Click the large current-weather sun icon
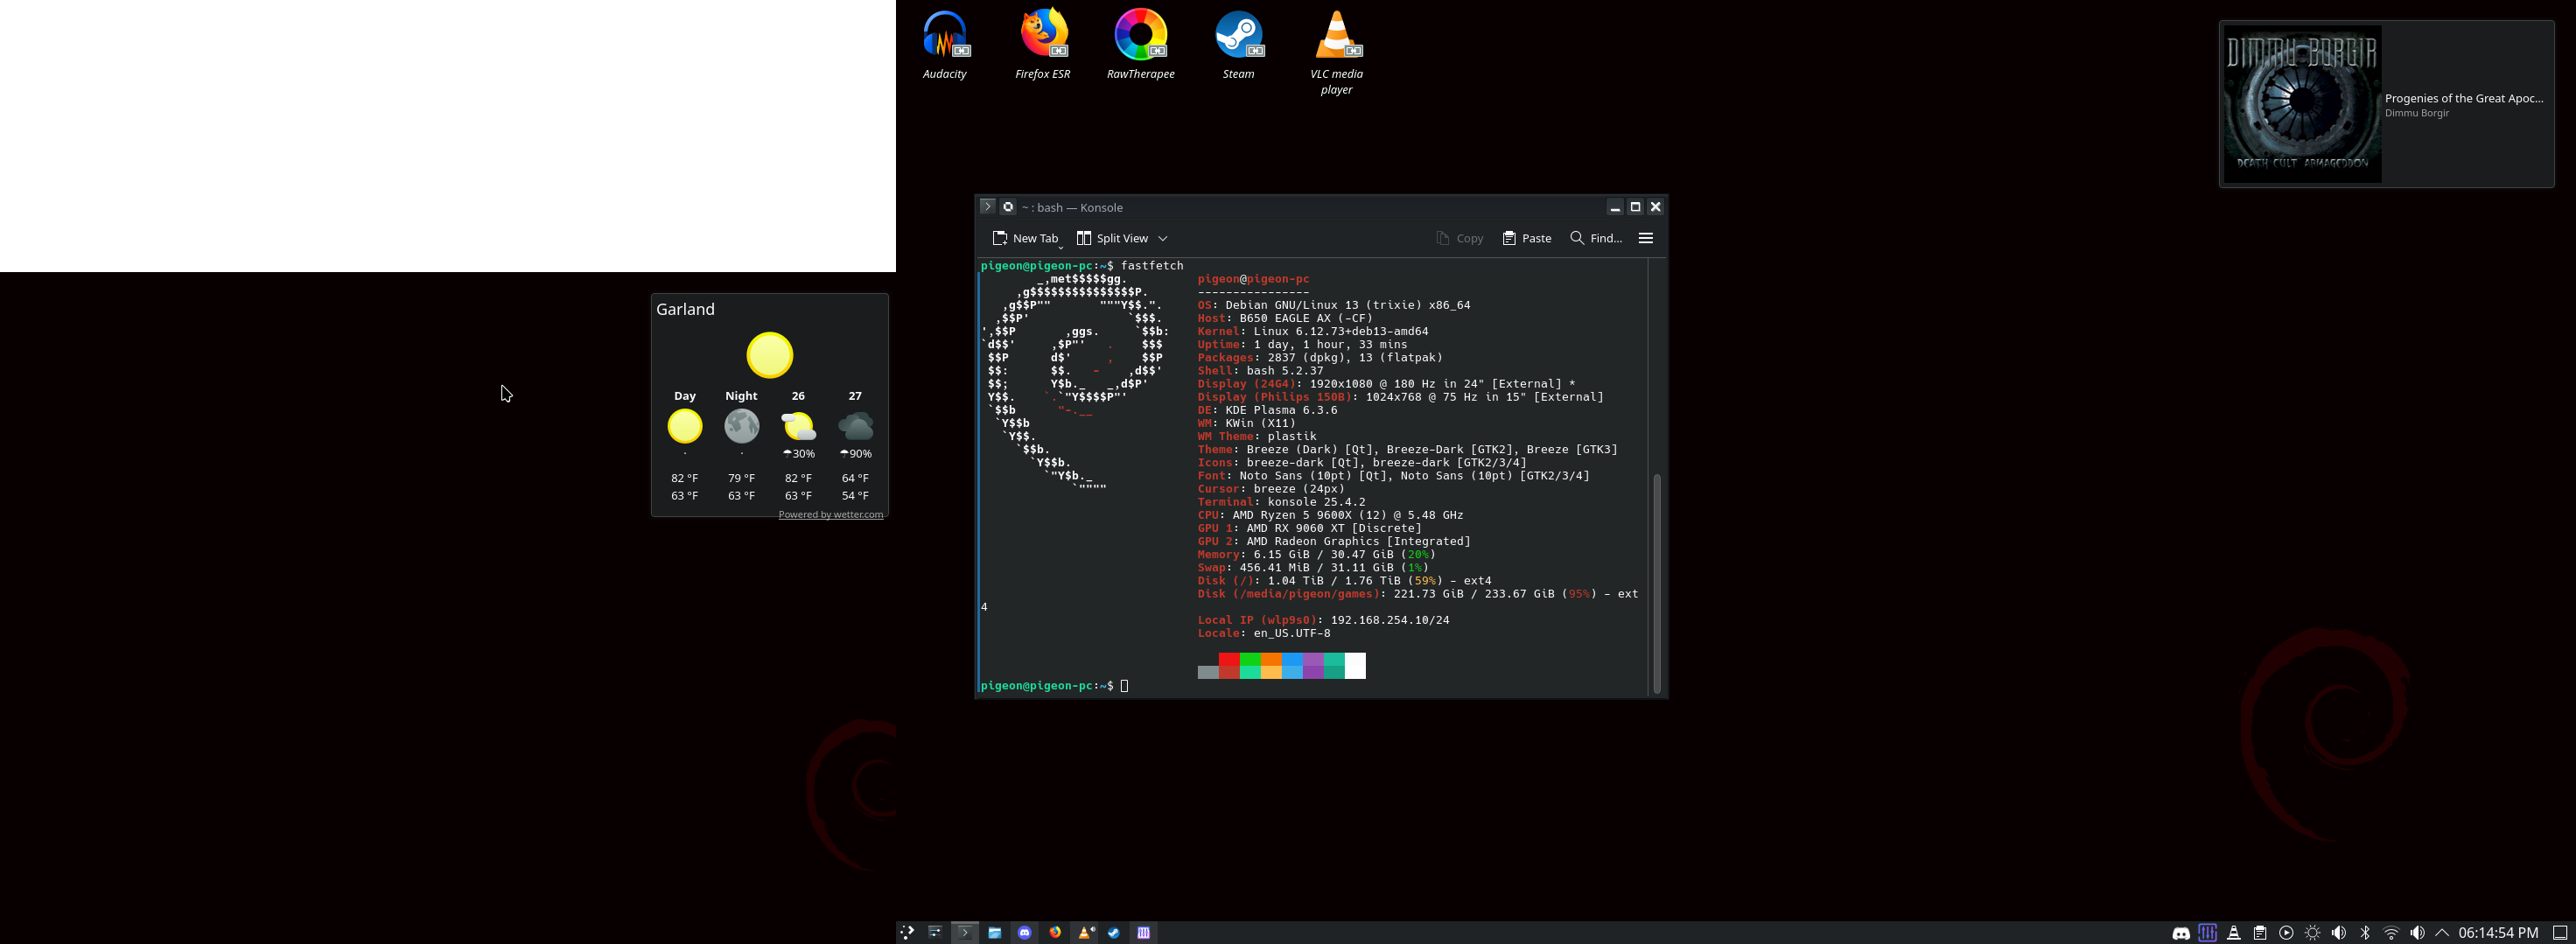Screen dimensions: 2576x944 click(770, 355)
